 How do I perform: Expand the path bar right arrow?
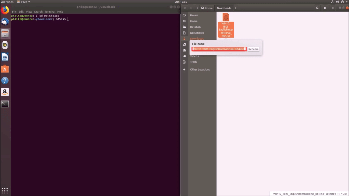click(x=236, y=8)
